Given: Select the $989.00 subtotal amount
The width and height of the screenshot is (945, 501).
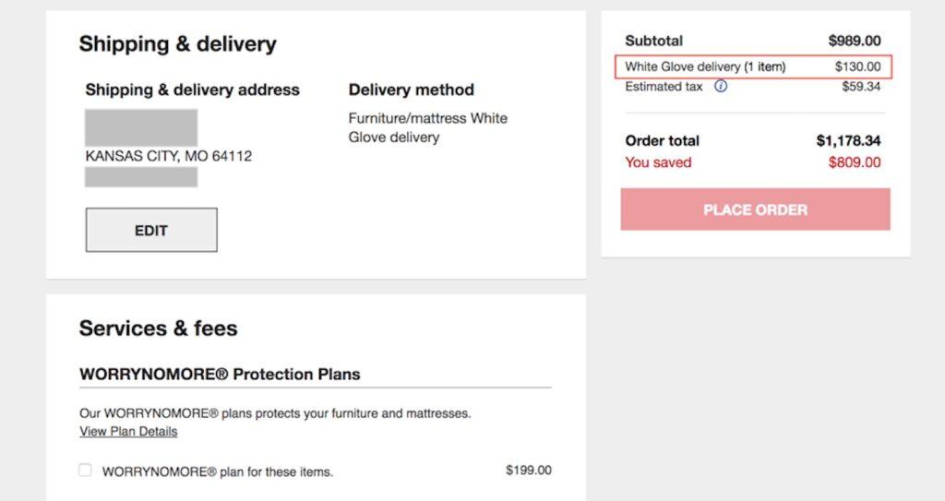Looking at the screenshot, I should tap(855, 41).
